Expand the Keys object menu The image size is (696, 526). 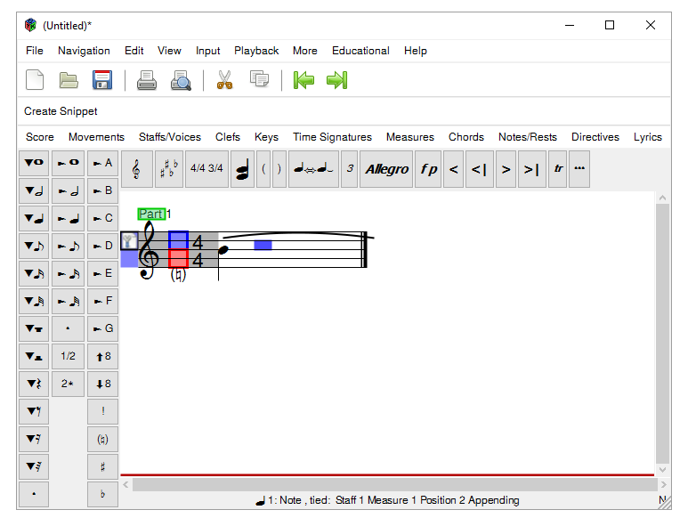tap(266, 137)
